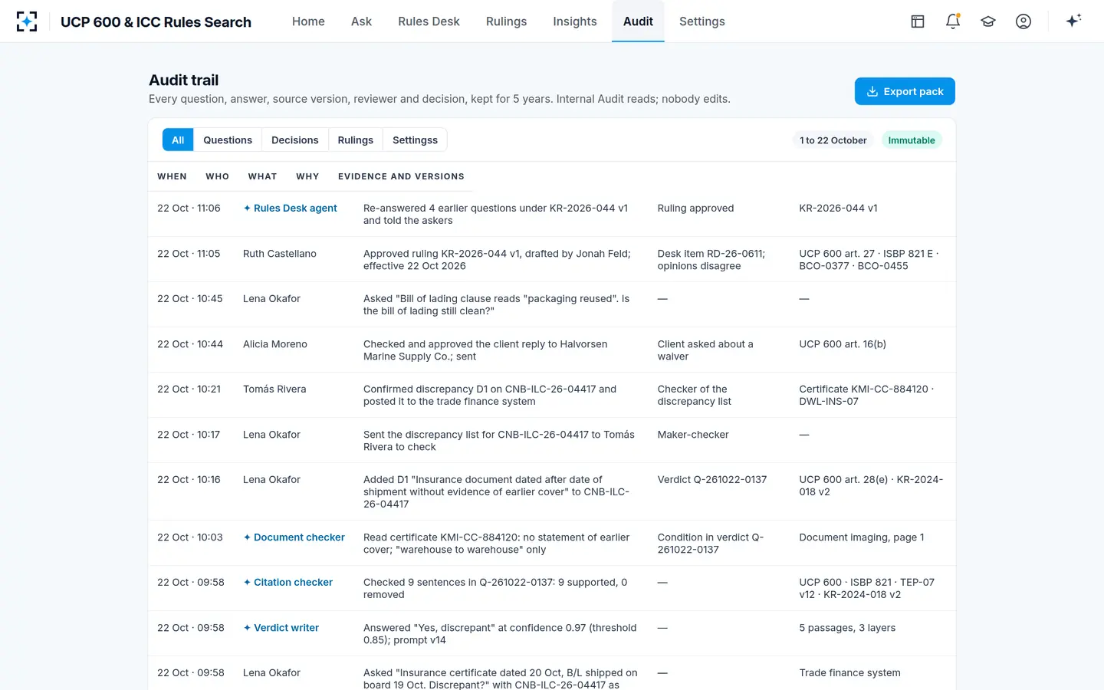The height and width of the screenshot is (690, 1104).
Task: Open the Ask tab
Action: 361,21
